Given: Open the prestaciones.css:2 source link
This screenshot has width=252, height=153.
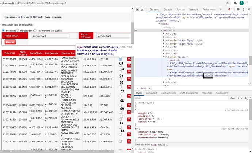Looking at the screenshot, I should 237,110.
